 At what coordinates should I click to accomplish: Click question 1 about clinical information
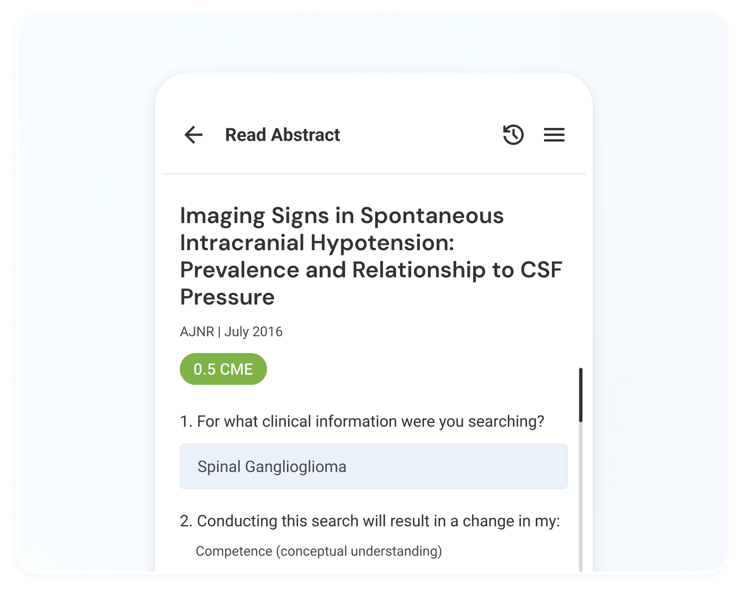click(362, 421)
